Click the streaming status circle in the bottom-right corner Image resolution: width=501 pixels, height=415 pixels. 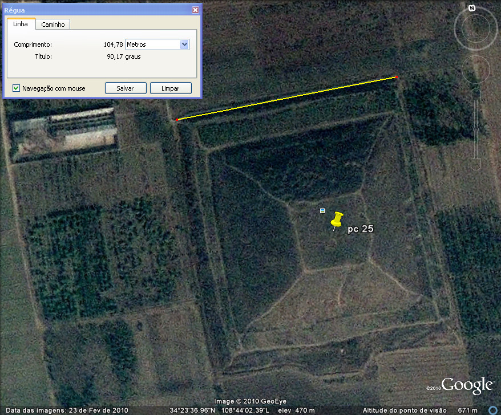(x=492, y=410)
